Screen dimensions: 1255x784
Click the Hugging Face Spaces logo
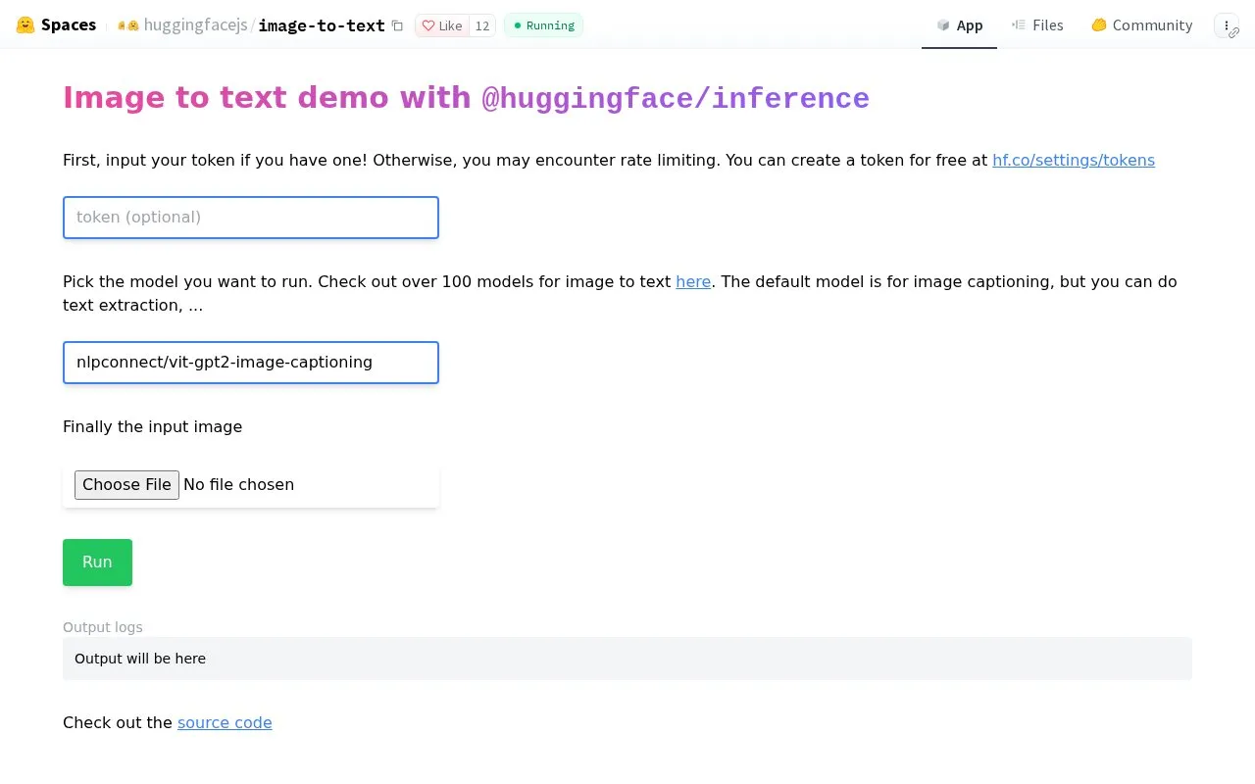(56, 25)
